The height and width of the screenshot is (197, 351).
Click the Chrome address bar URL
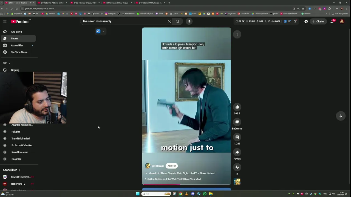click(40, 8)
